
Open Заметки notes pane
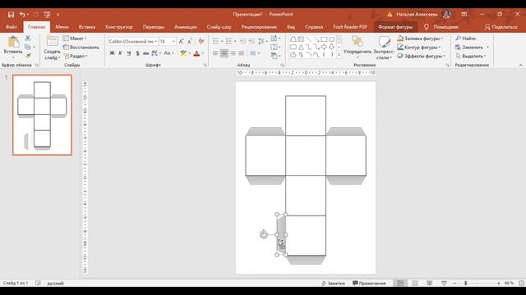tap(333, 283)
